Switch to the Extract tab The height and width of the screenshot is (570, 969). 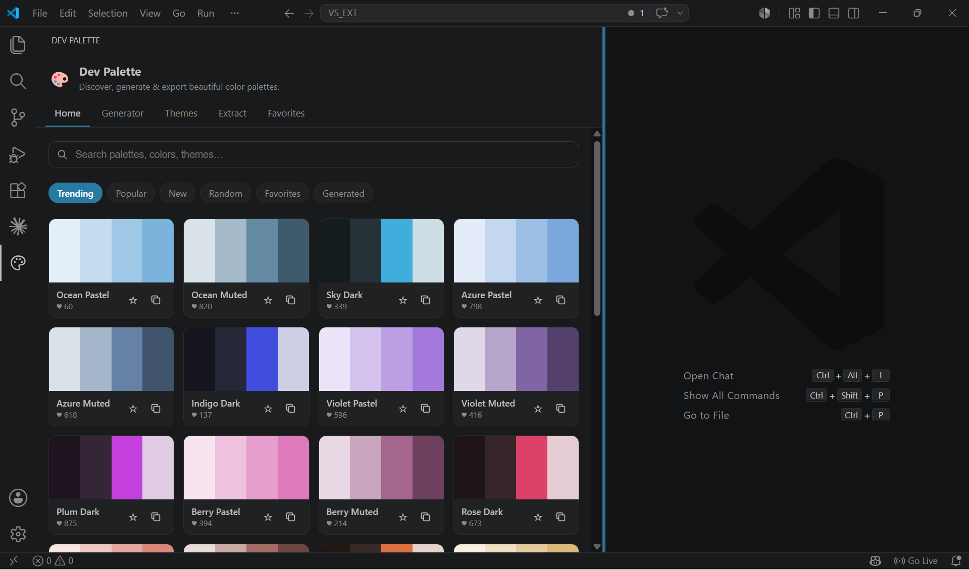tap(232, 113)
